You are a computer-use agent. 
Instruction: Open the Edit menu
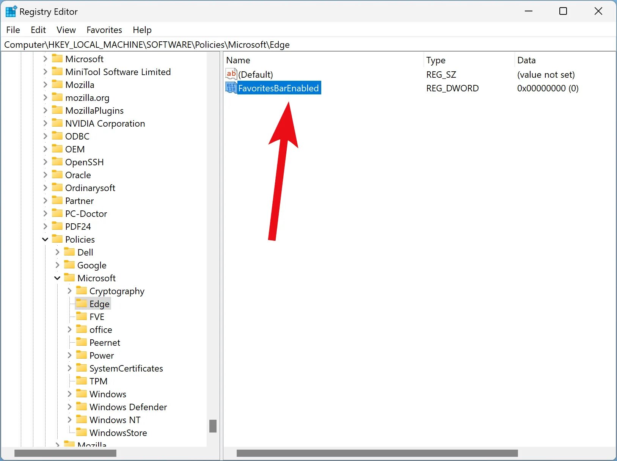point(38,30)
